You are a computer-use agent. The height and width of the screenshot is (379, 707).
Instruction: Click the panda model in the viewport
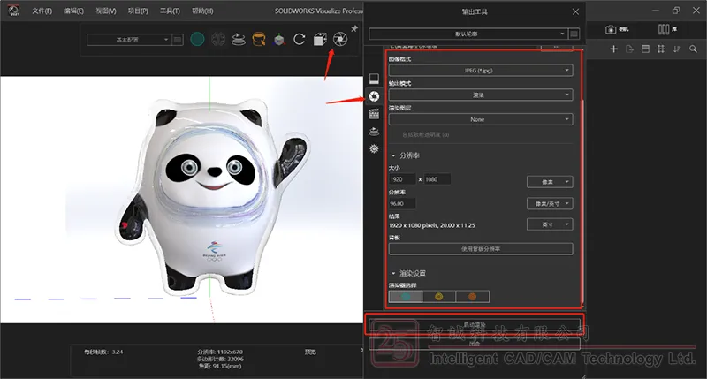(212, 196)
